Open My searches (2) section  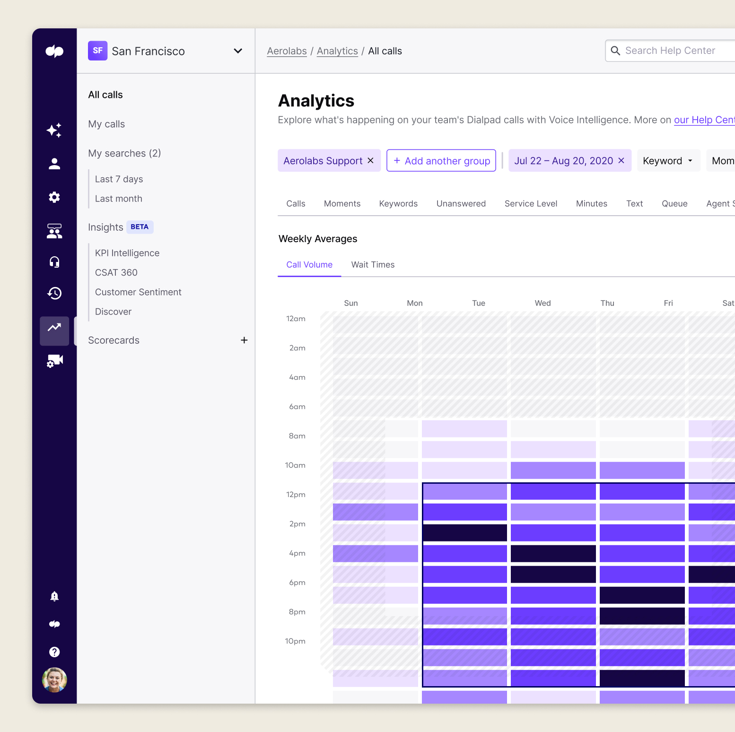click(124, 153)
